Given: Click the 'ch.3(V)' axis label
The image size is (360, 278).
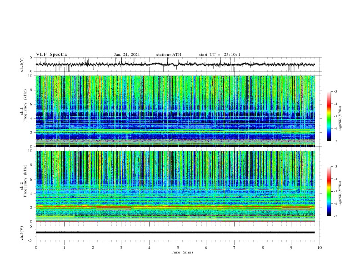Looking at the screenshot, I should point(22,233).
